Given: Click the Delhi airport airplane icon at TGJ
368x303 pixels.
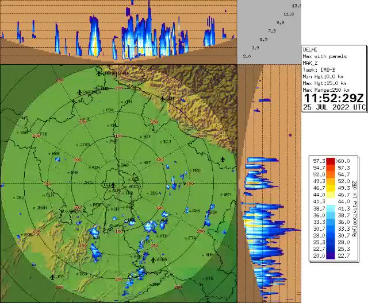Looking at the screenshot, I should [x=113, y=185].
